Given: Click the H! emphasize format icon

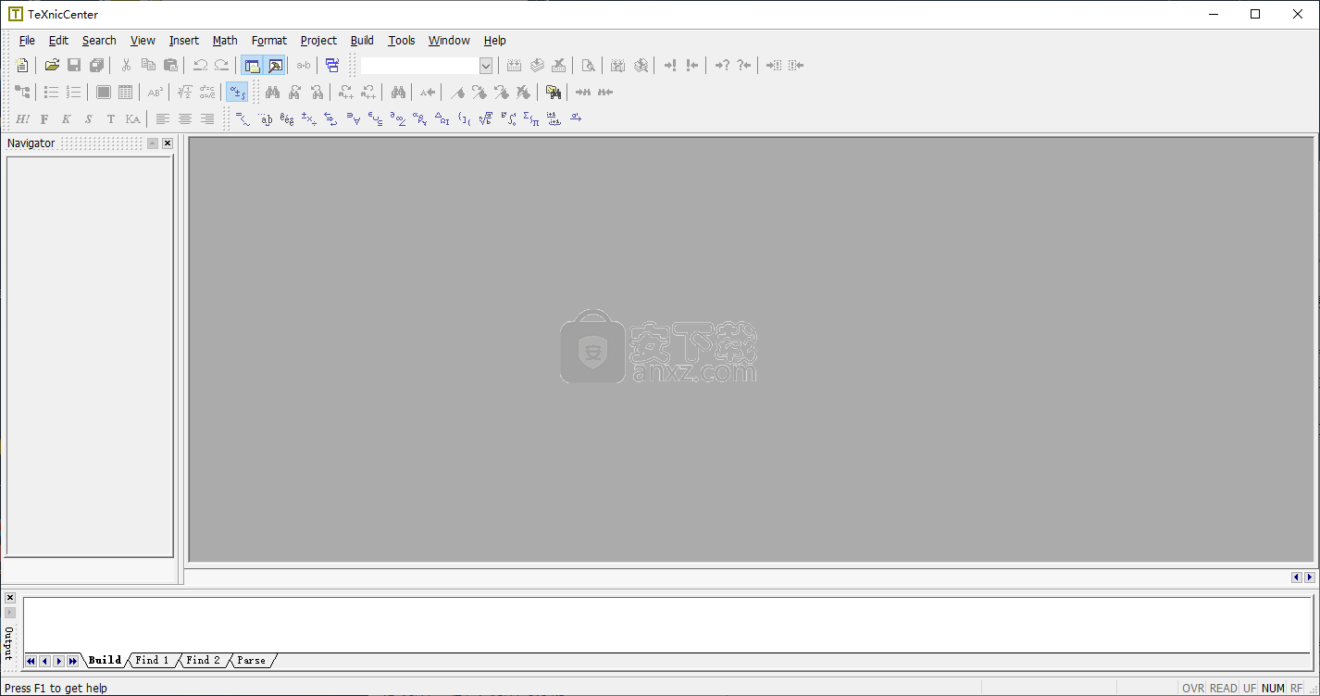Looking at the screenshot, I should click(x=22, y=119).
